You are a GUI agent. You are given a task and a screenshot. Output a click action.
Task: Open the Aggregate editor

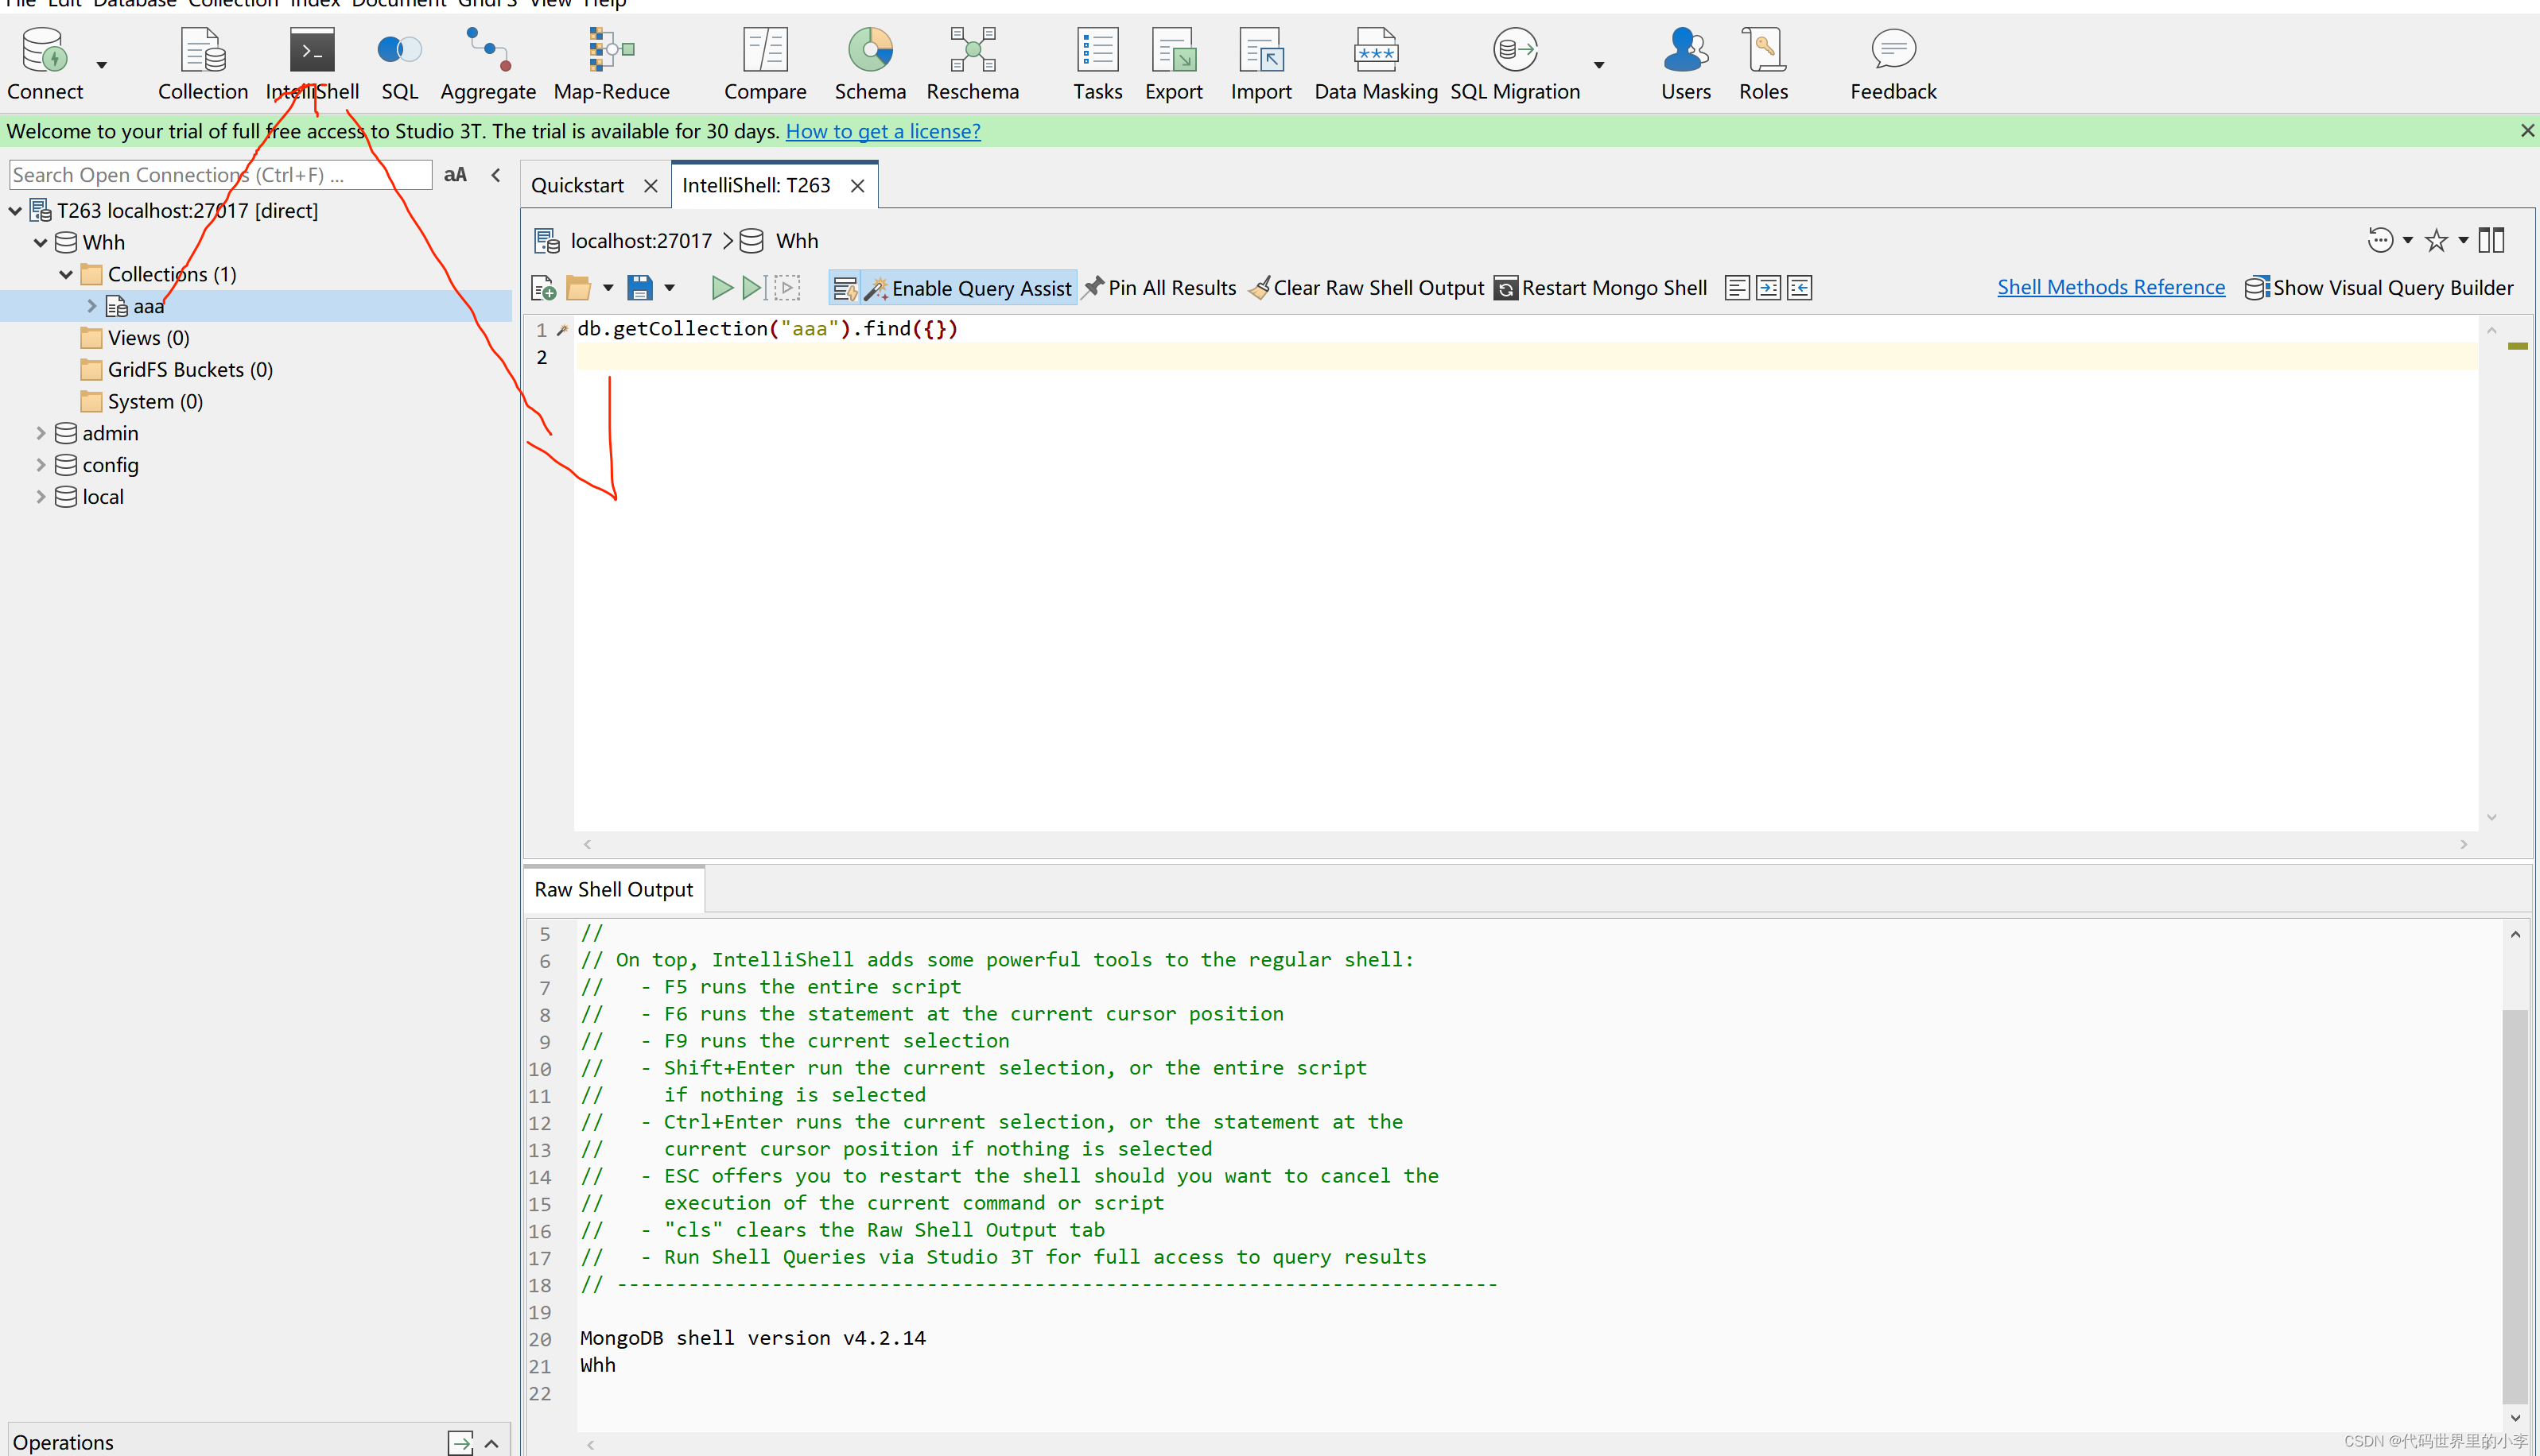coord(488,64)
